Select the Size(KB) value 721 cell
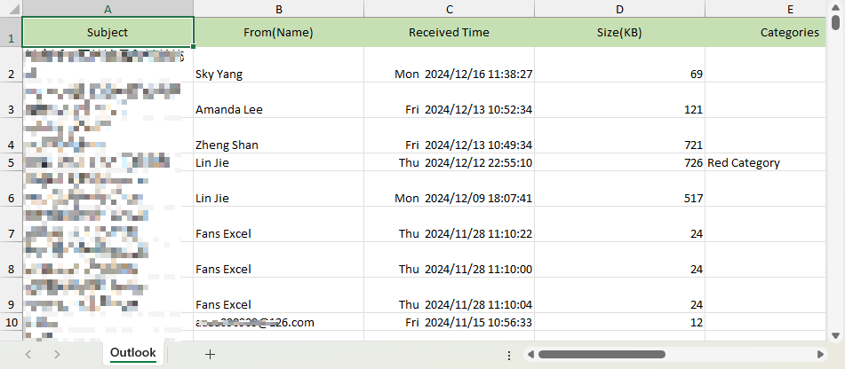This screenshot has height=369, width=845. [619, 144]
